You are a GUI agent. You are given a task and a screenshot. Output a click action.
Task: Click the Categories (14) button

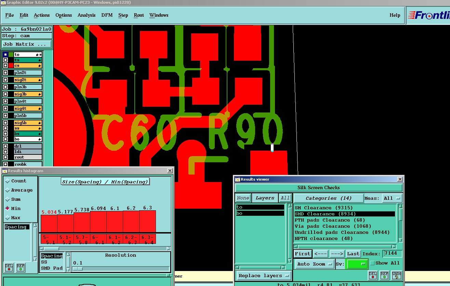[x=328, y=198]
